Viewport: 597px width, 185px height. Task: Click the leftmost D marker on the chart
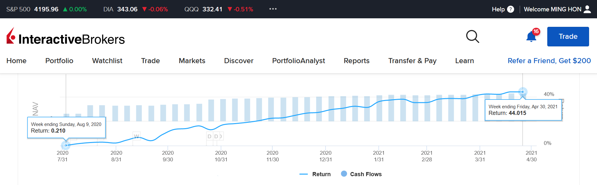point(209,136)
